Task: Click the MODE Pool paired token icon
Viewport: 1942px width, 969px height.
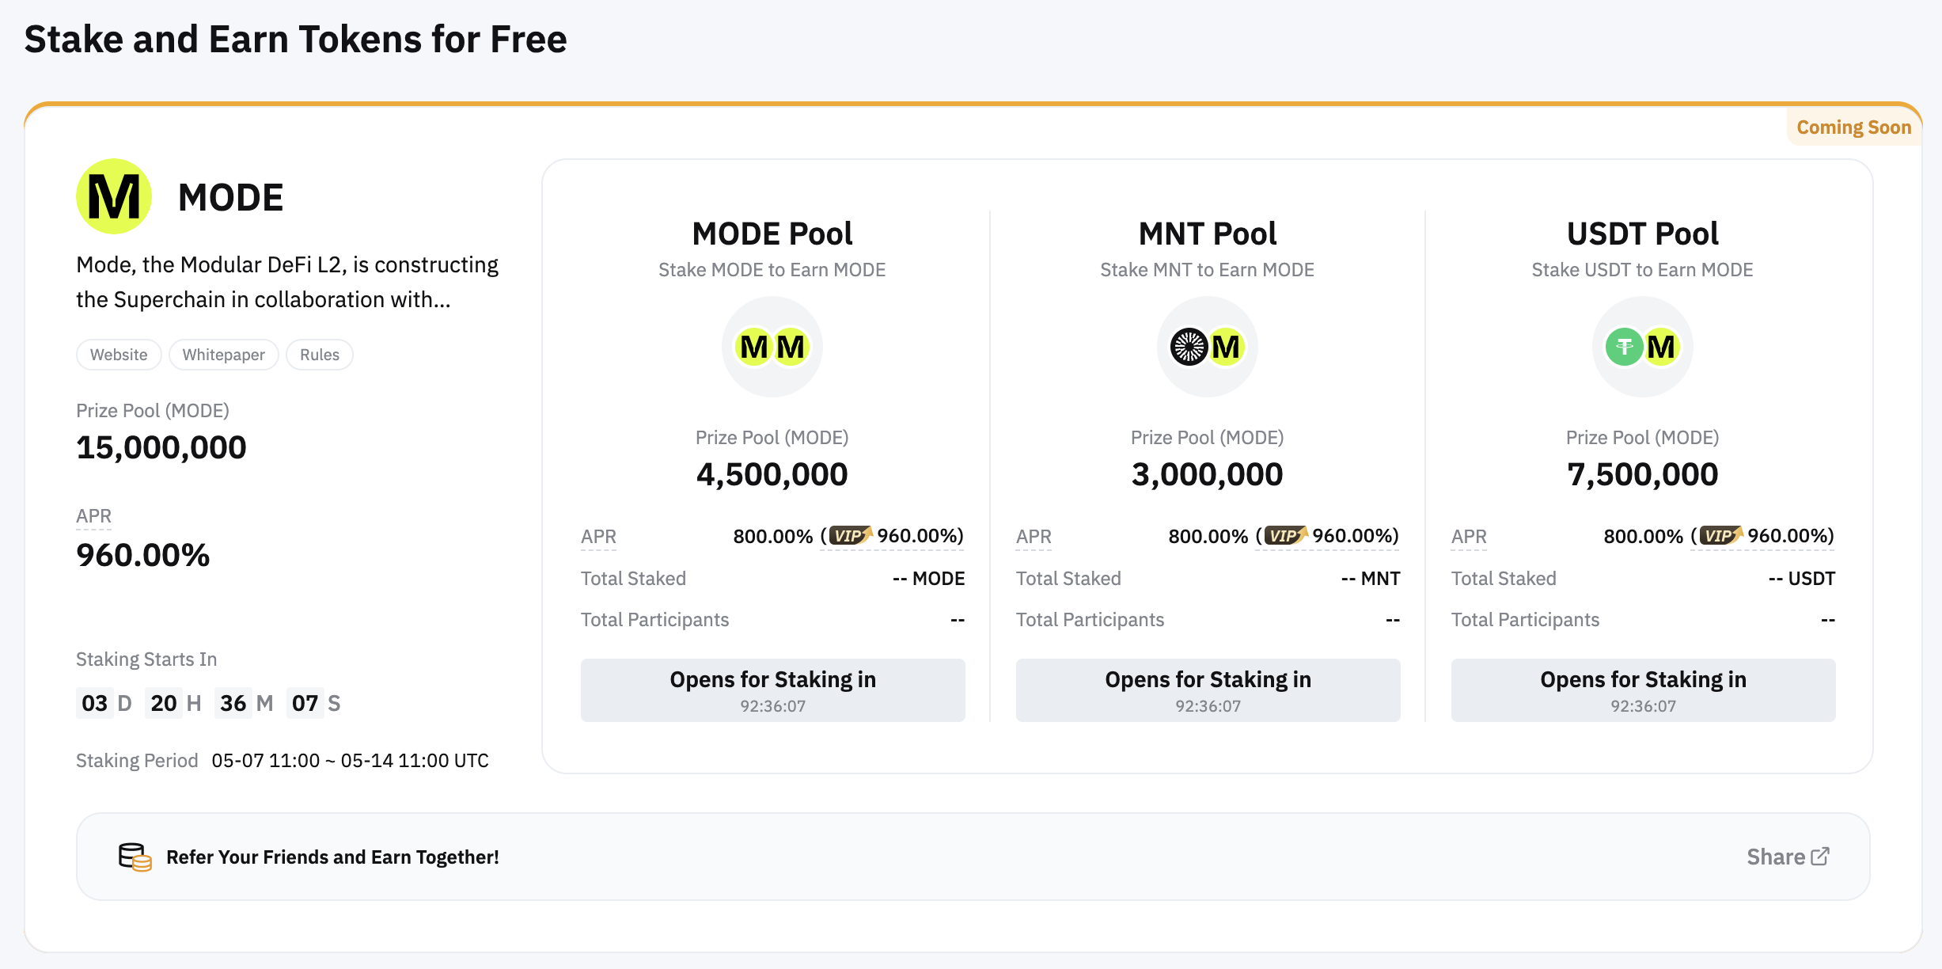Action: tap(772, 347)
